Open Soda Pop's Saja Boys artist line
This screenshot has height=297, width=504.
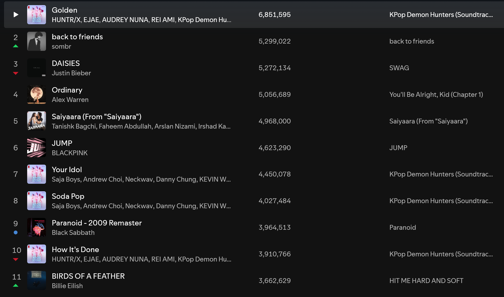[x=141, y=206]
